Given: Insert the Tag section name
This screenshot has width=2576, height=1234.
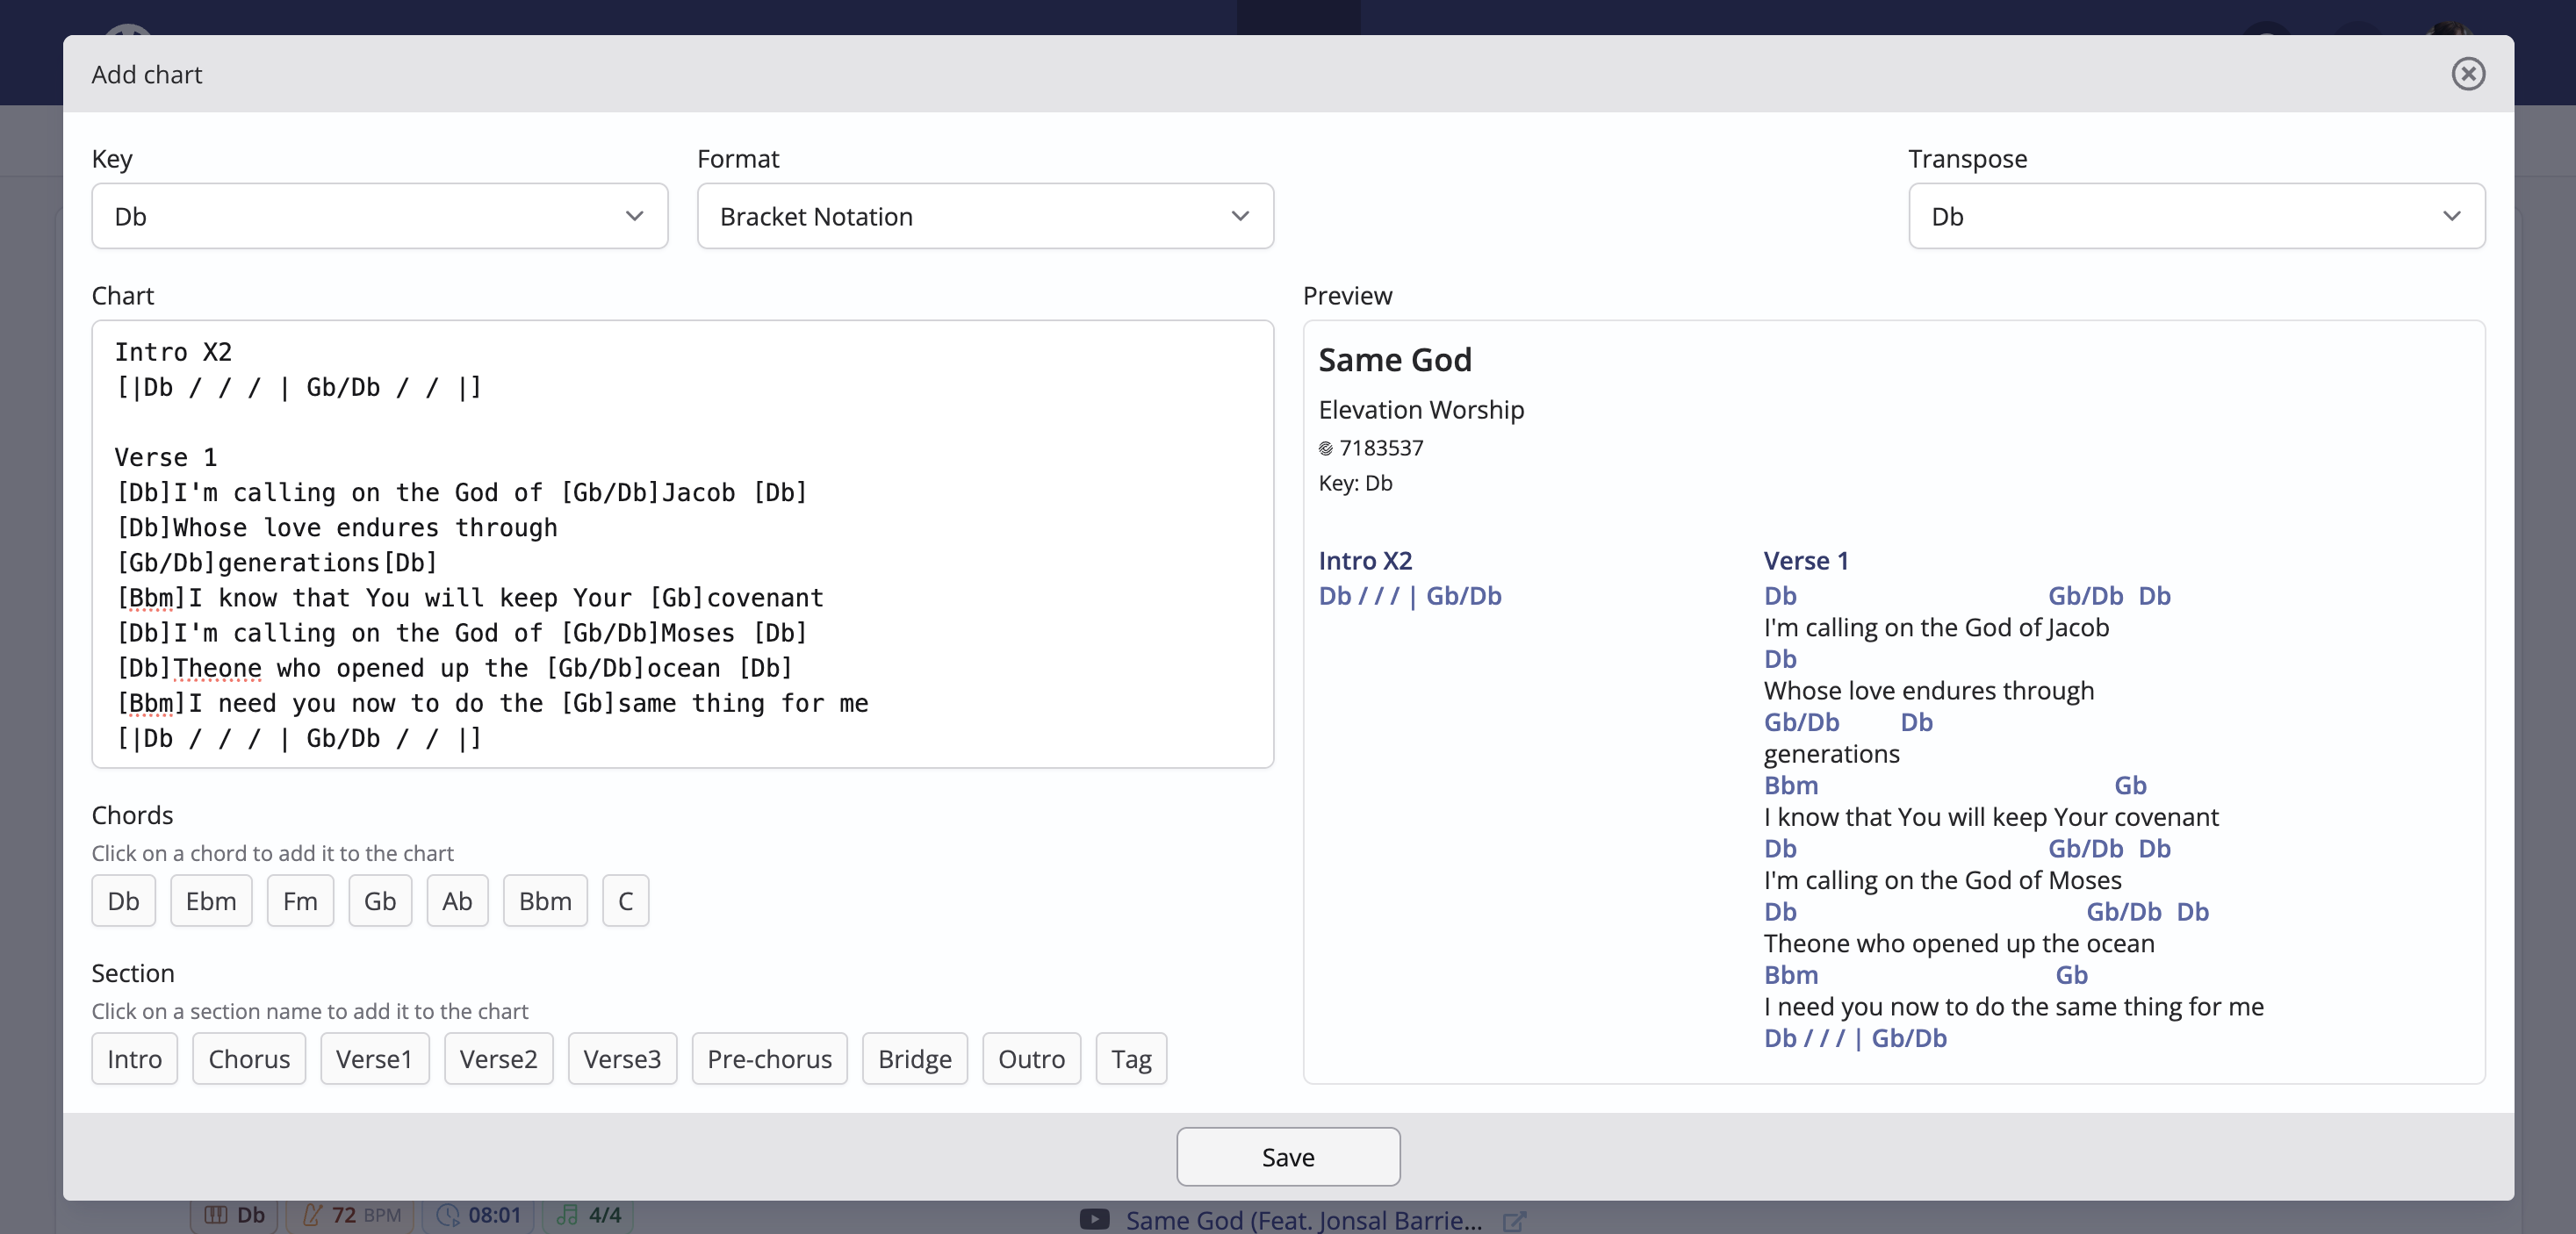Looking at the screenshot, I should point(1131,1059).
